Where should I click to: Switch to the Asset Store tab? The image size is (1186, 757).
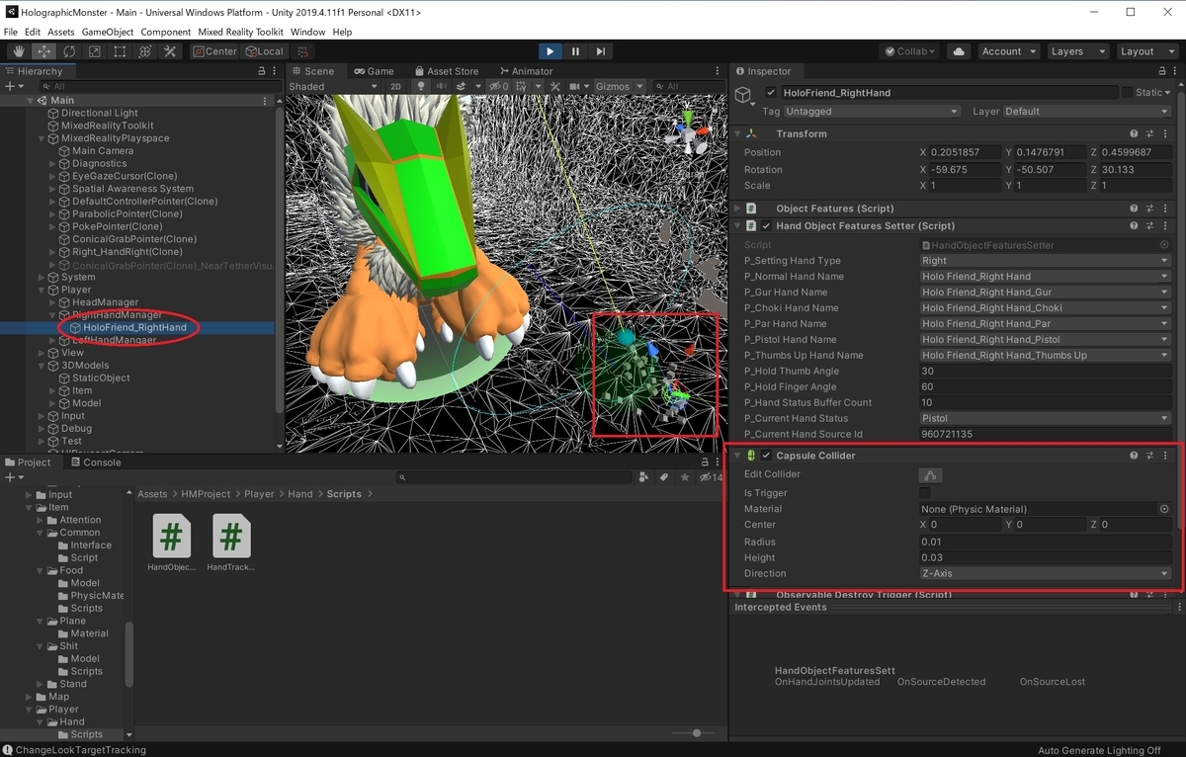tap(446, 71)
